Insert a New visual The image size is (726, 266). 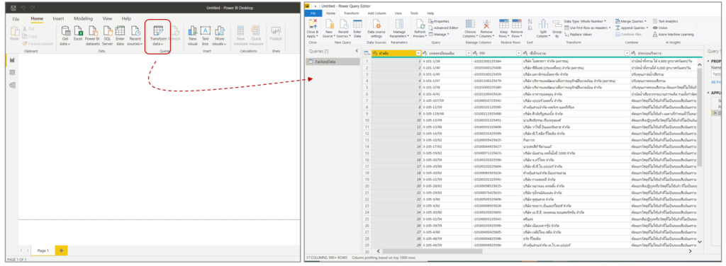(x=193, y=30)
